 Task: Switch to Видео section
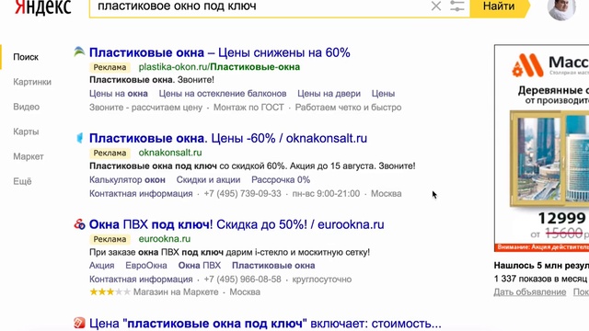tap(27, 107)
